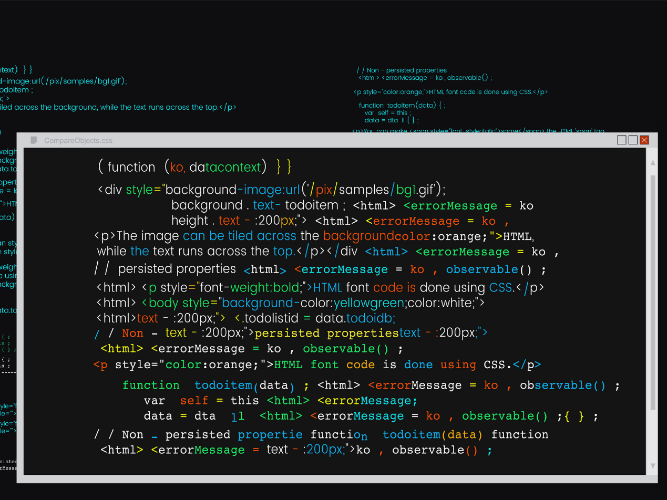
Task: Click orange 'backgroundcolor' text in paragraph line
Action: [376, 236]
